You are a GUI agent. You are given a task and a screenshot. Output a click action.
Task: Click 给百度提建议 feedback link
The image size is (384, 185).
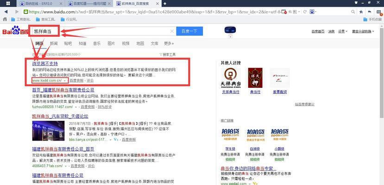point(305,104)
